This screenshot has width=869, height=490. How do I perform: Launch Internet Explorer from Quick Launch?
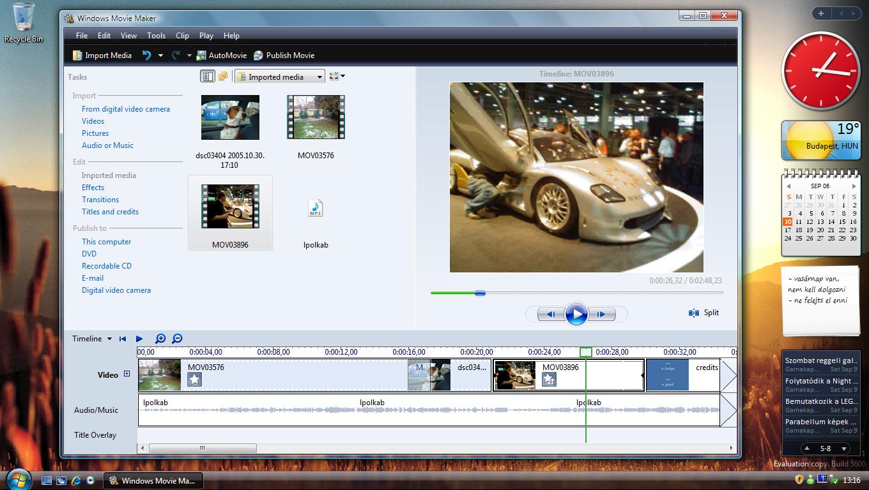(x=76, y=480)
